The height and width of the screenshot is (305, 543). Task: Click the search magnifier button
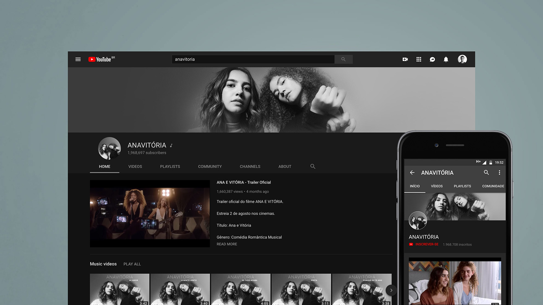[343, 59]
